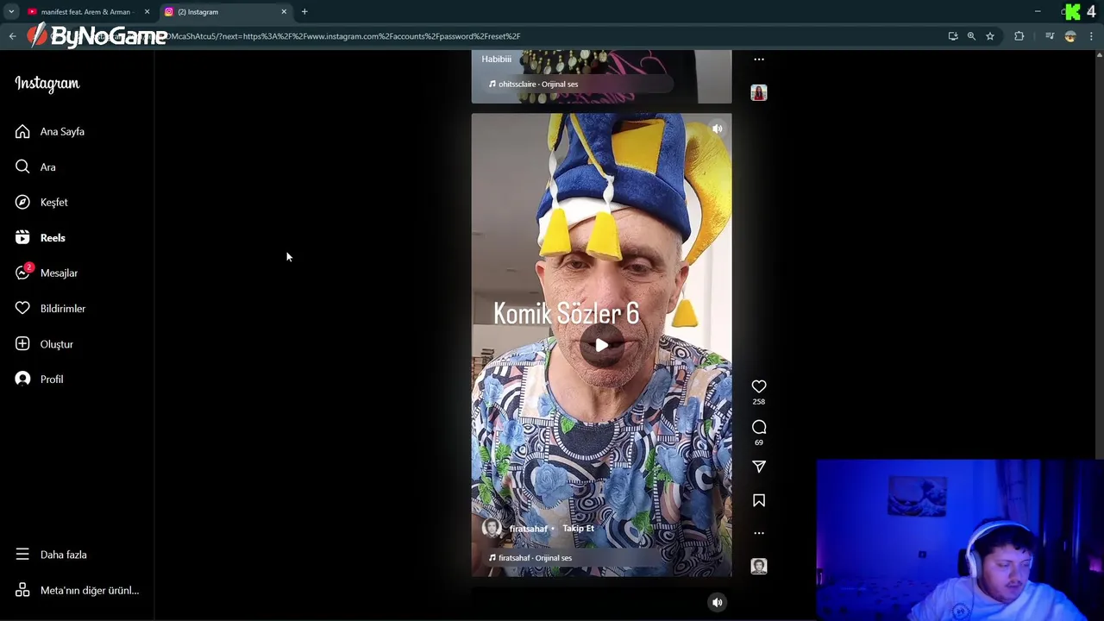Share the firatsahaf reel with the paper-plane icon
Image resolution: width=1104 pixels, height=621 pixels.
(759, 467)
